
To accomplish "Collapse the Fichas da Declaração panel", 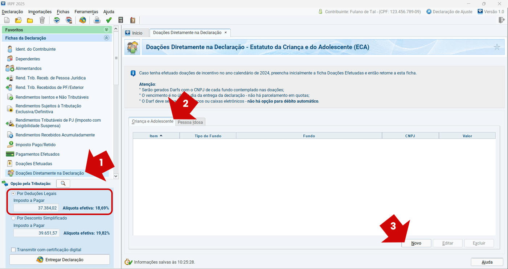I will 106,38.
